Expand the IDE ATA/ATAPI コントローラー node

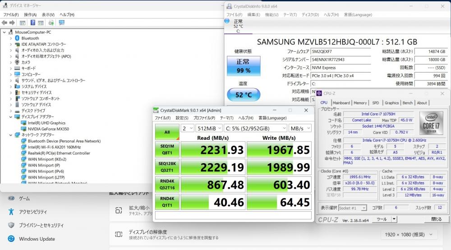(x=11, y=44)
